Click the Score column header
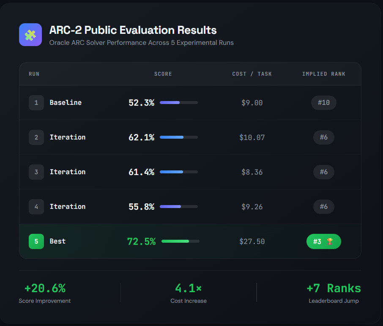The height and width of the screenshot is (326, 383). point(163,74)
